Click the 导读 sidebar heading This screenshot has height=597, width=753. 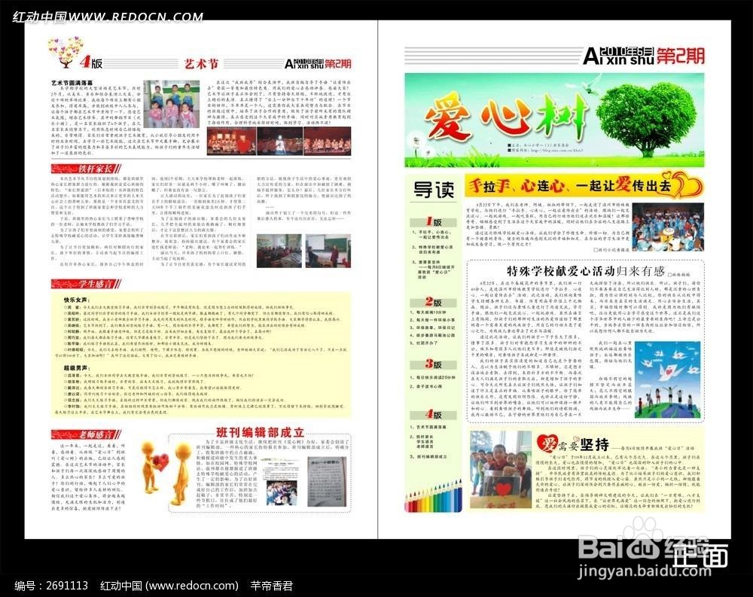(x=434, y=190)
